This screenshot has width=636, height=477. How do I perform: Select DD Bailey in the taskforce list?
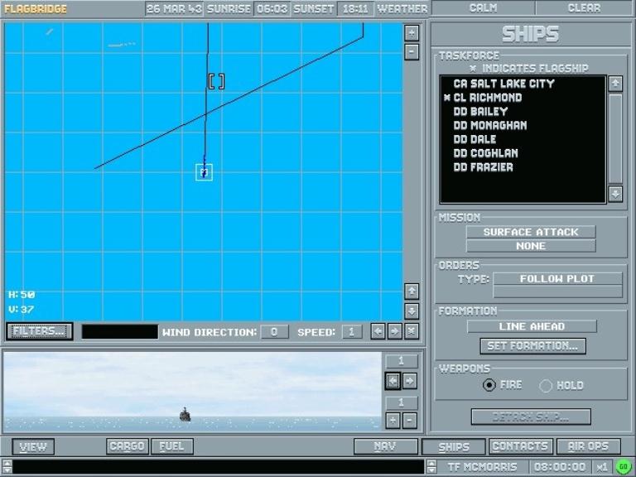click(x=481, y=112)
